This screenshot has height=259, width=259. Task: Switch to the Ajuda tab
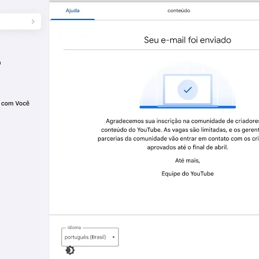73,11
